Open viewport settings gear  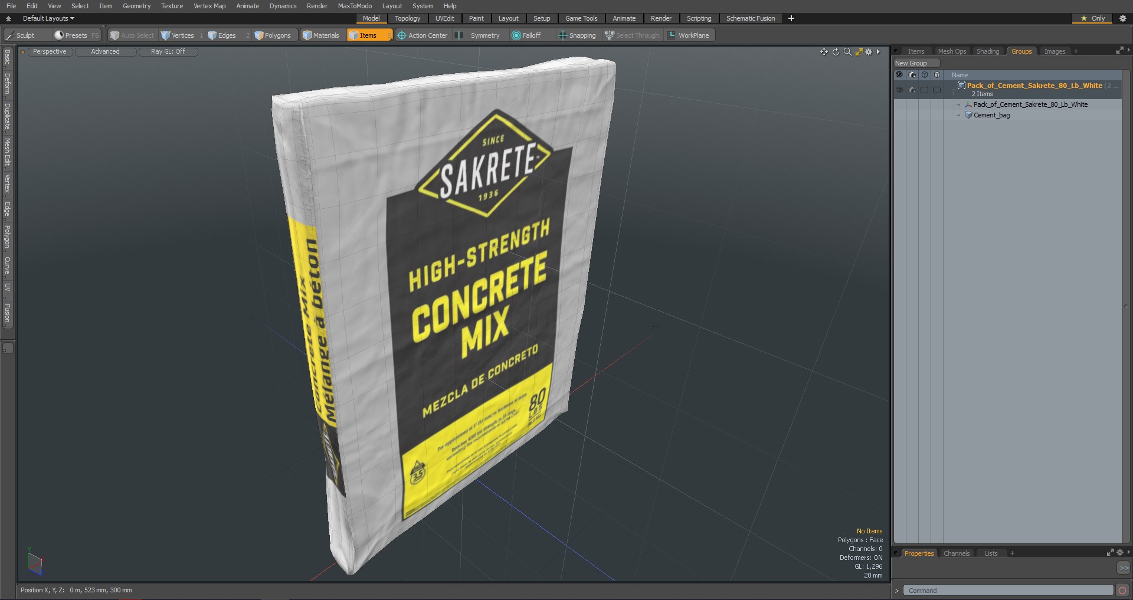coord(869,52)
